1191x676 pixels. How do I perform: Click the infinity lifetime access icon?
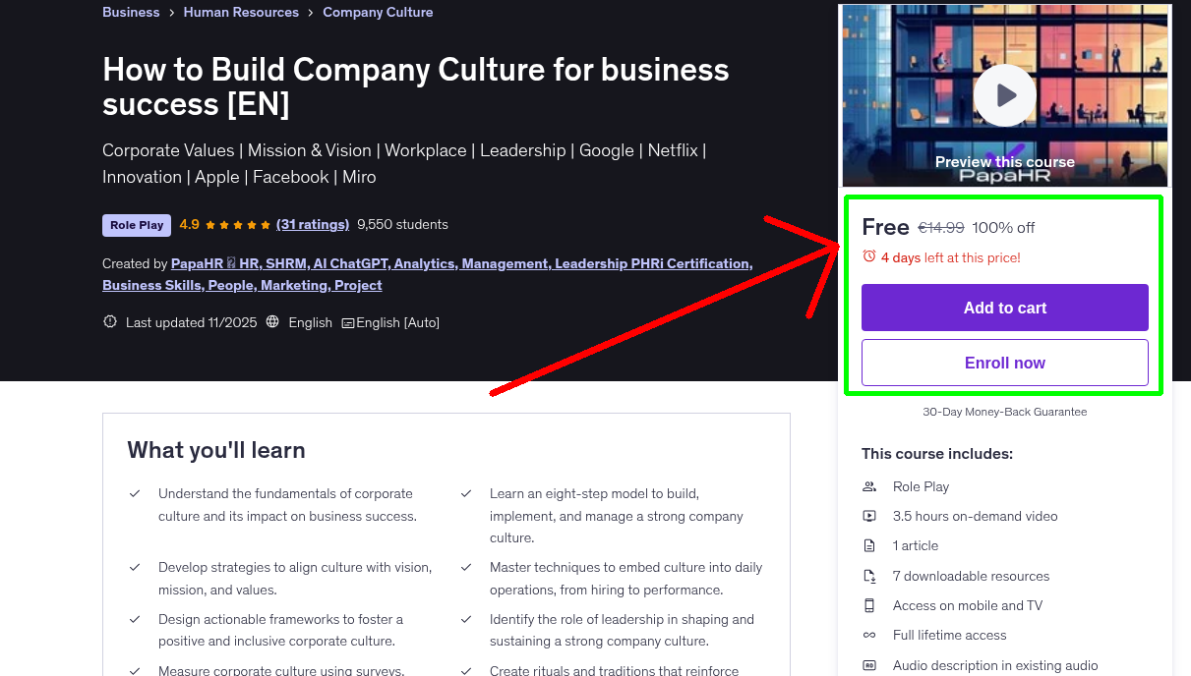(x=868, y=635)
